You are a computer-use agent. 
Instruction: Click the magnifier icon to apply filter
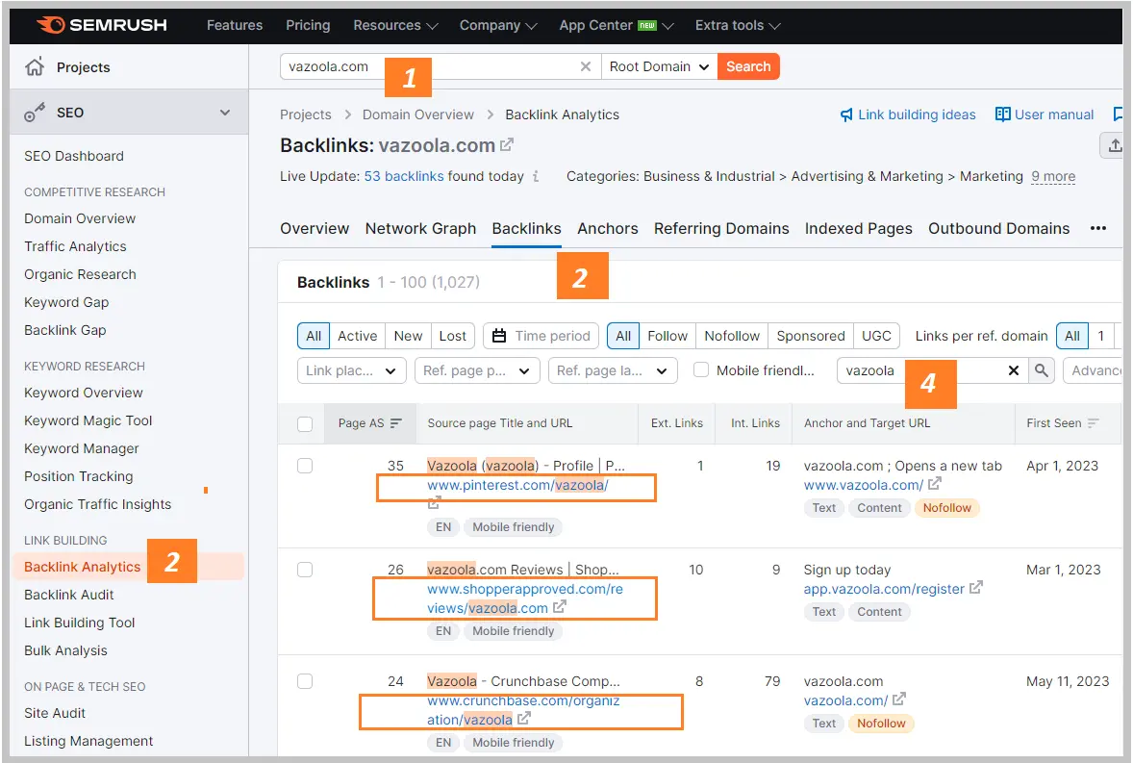(x=1042, y=370)
